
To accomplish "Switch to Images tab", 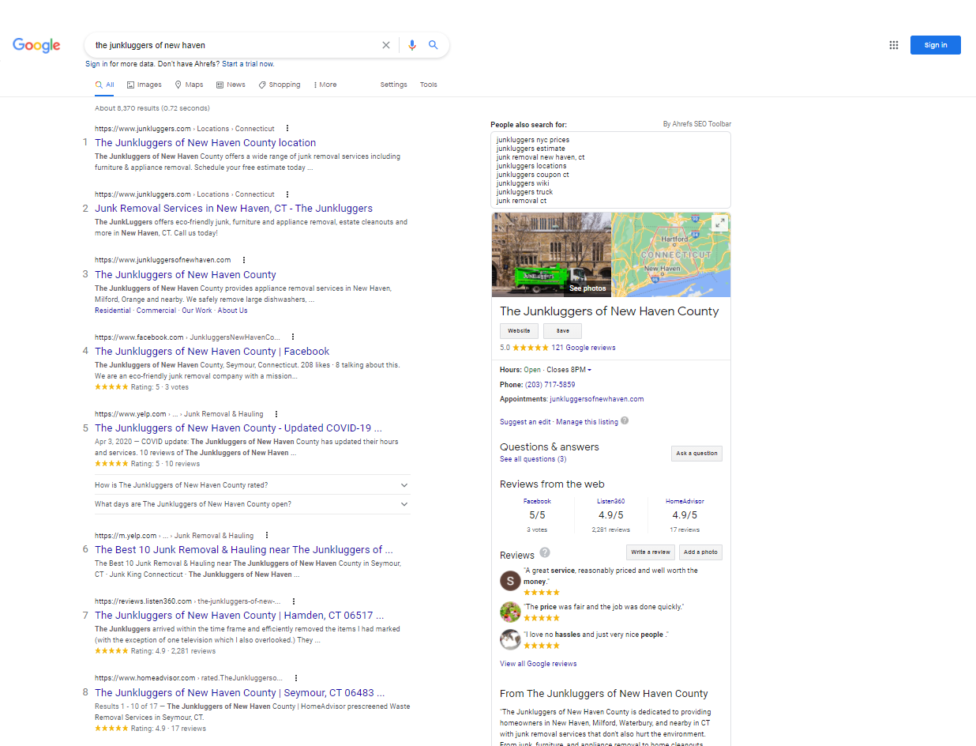I will 145,85.
